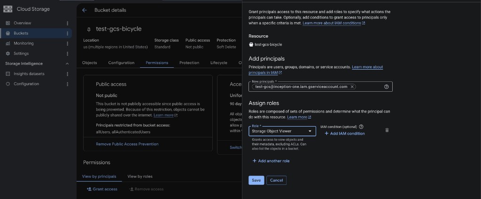Open Learn more link in Public access card
Viewport: 481px width, 199px height.
(166, 115)
